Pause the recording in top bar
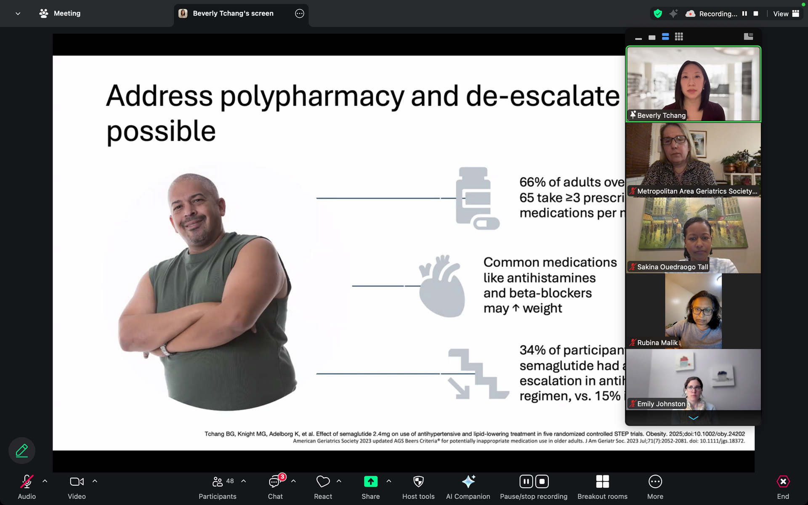808x505 pixels. (744, 13)
